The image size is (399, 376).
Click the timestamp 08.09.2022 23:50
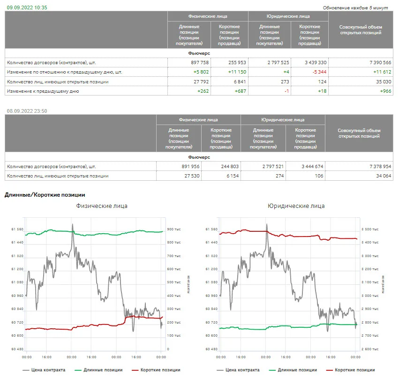click(x=27, y=111)
